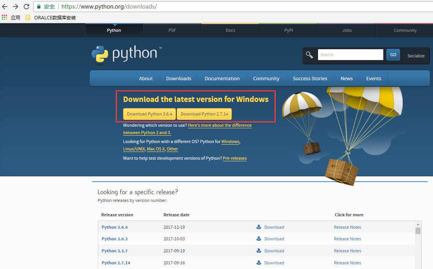
Task: Open the Socialize menu
Action: coord(416,56)
